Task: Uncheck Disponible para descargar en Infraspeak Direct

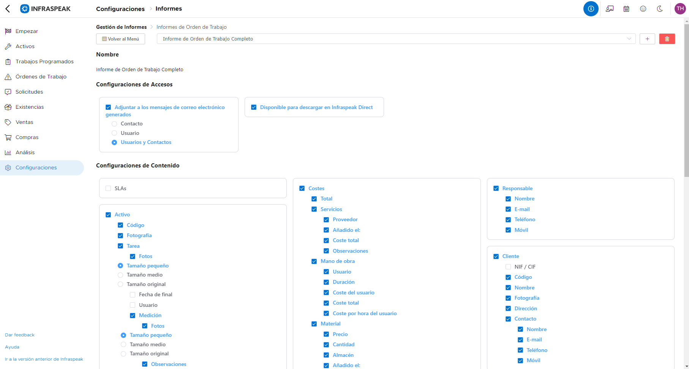Action: click(x=254, y=107)
